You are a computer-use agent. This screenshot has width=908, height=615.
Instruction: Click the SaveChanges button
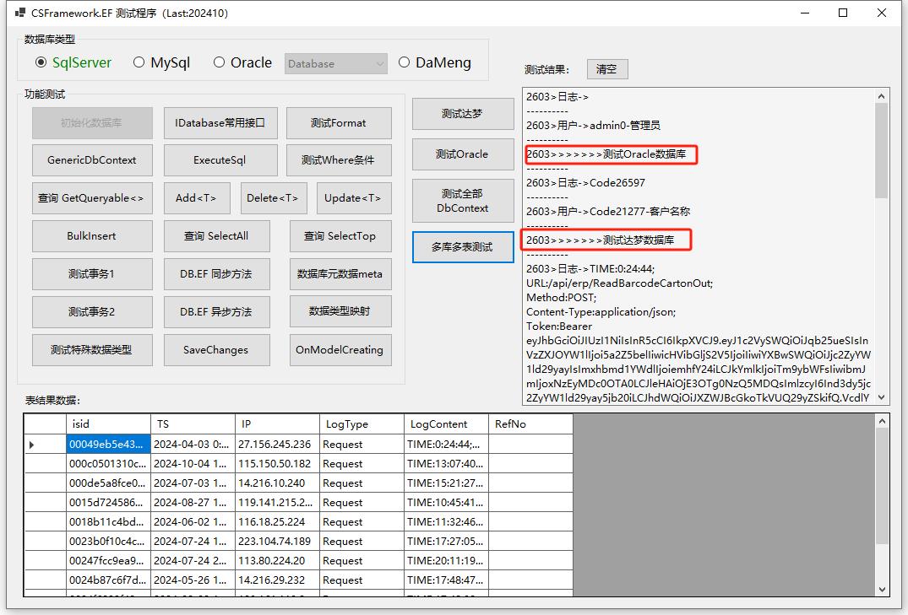(216, 350)
